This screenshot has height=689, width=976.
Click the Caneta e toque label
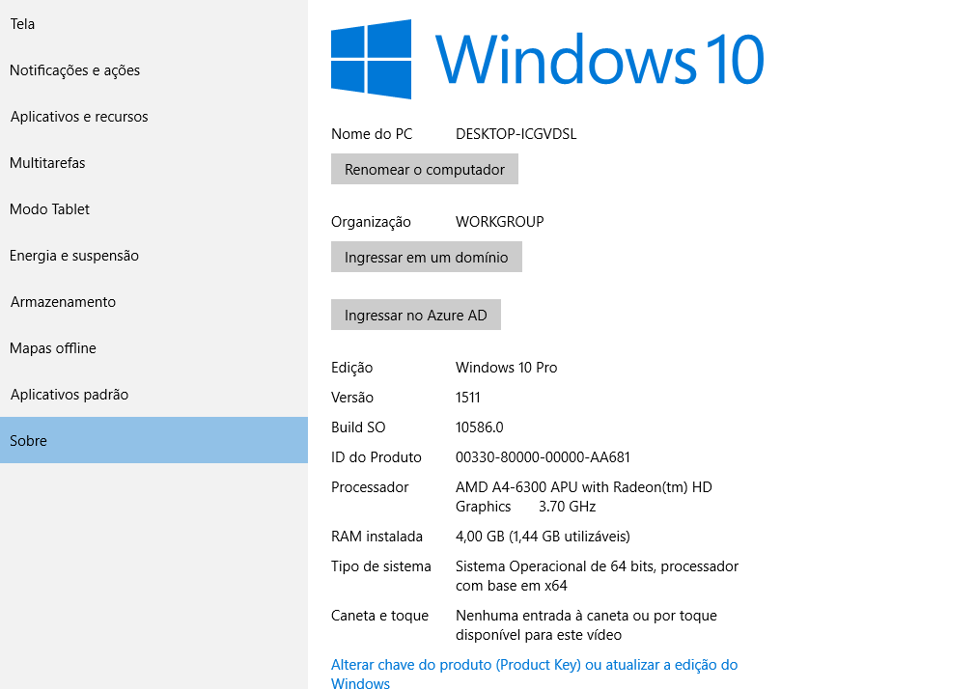(379, 616)
